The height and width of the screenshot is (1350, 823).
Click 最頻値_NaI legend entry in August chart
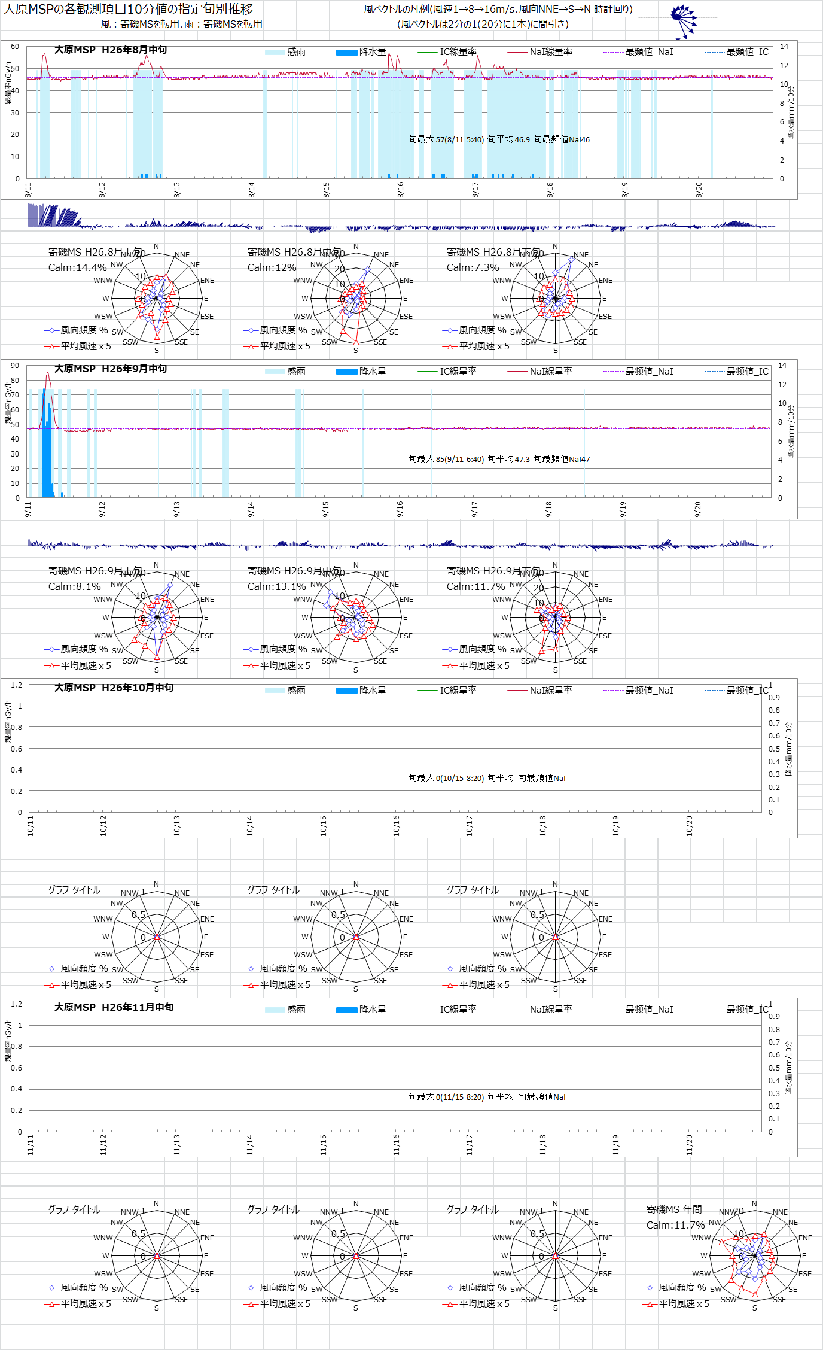638,52
